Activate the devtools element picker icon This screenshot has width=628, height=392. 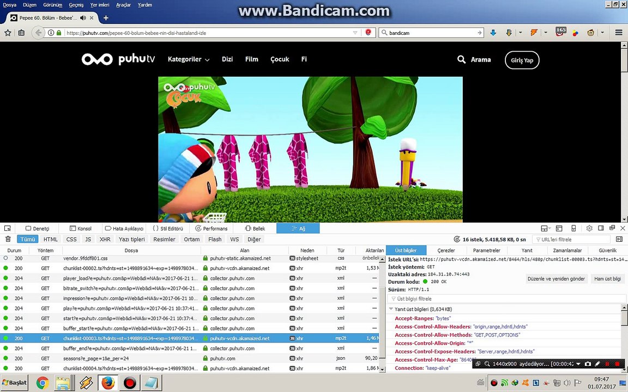[x=8, y=229]
